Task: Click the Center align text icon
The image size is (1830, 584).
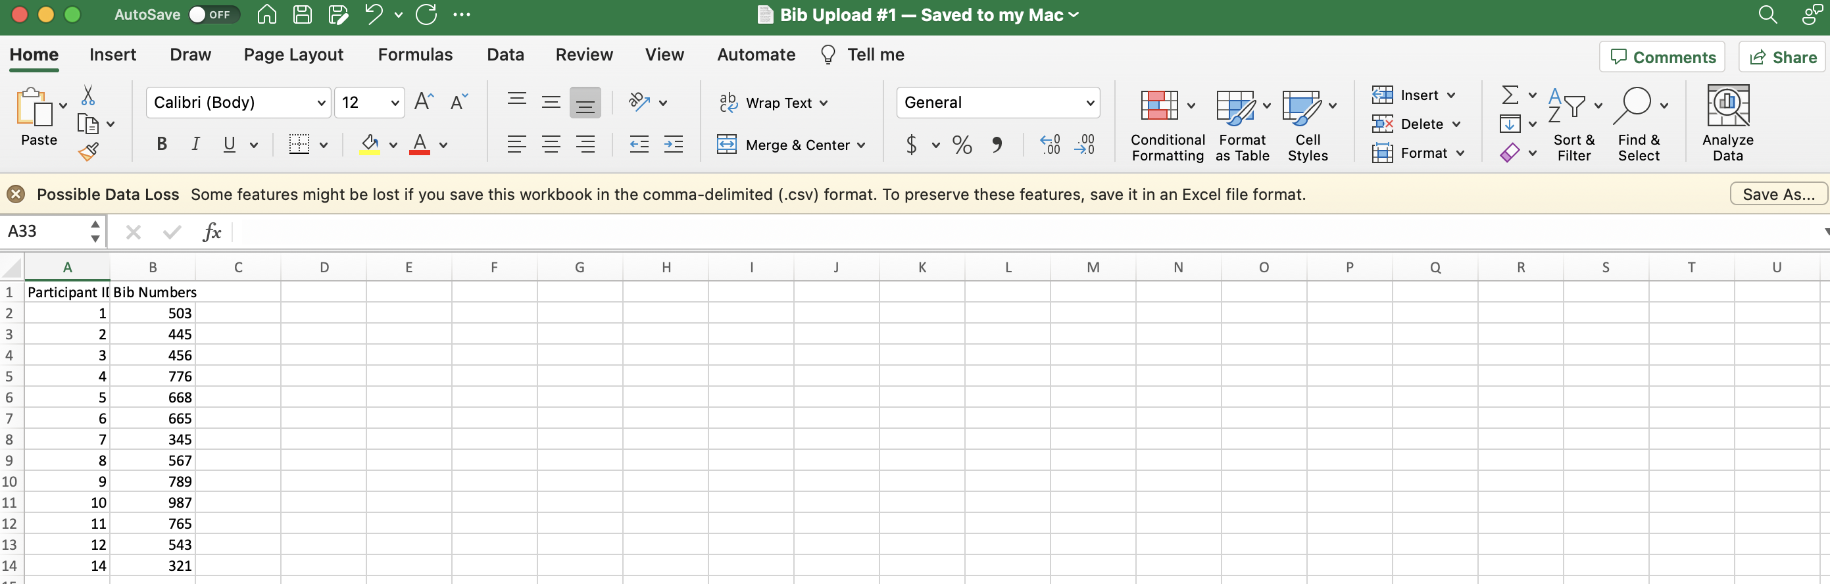Action: tap(551, 145)
